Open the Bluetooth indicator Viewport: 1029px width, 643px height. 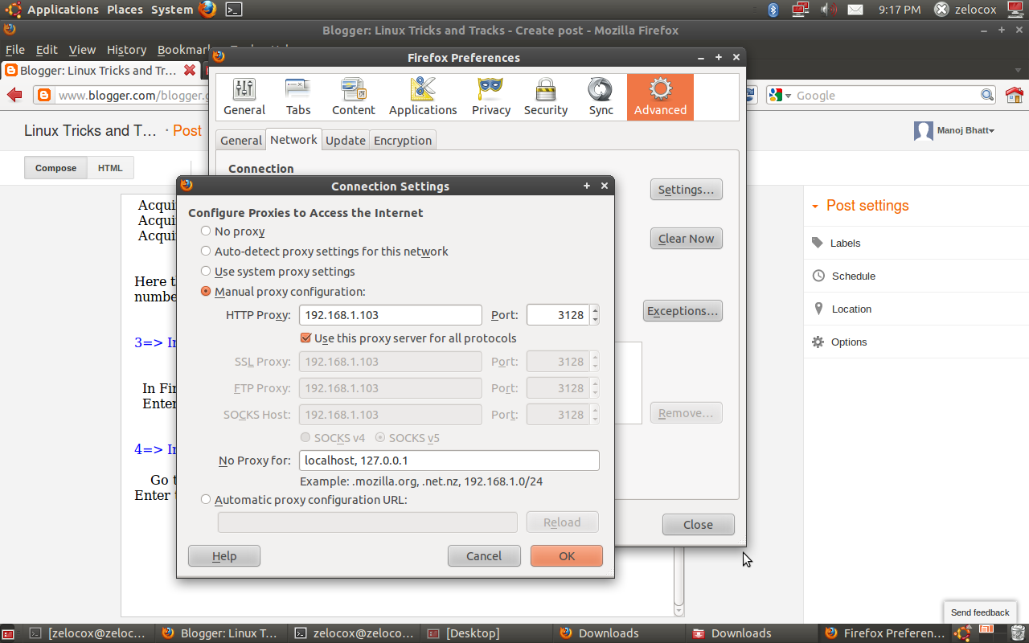tap(774, 10)
